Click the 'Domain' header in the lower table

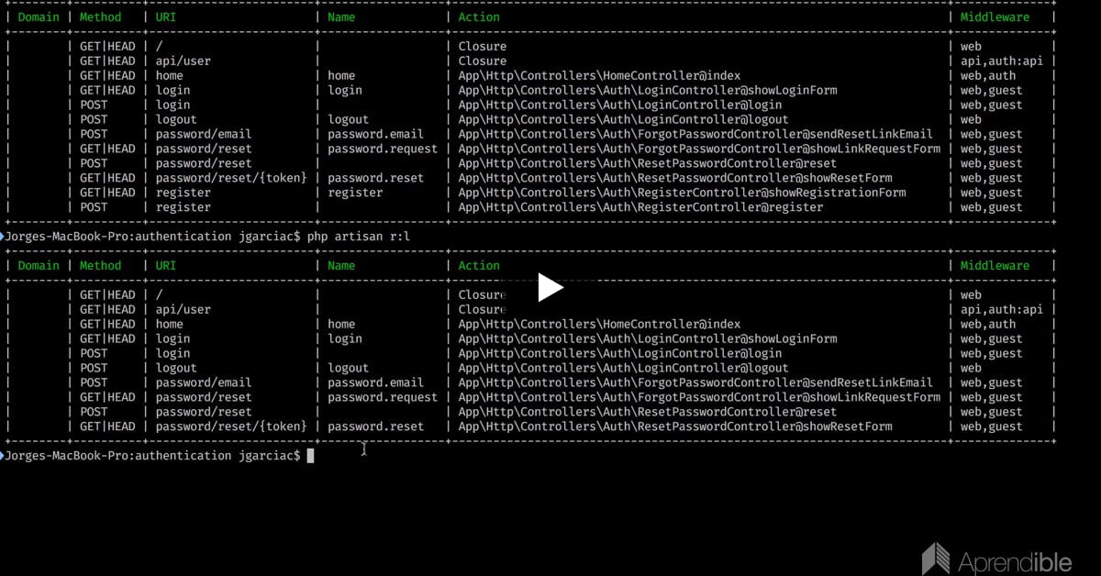tap(39, 265)
